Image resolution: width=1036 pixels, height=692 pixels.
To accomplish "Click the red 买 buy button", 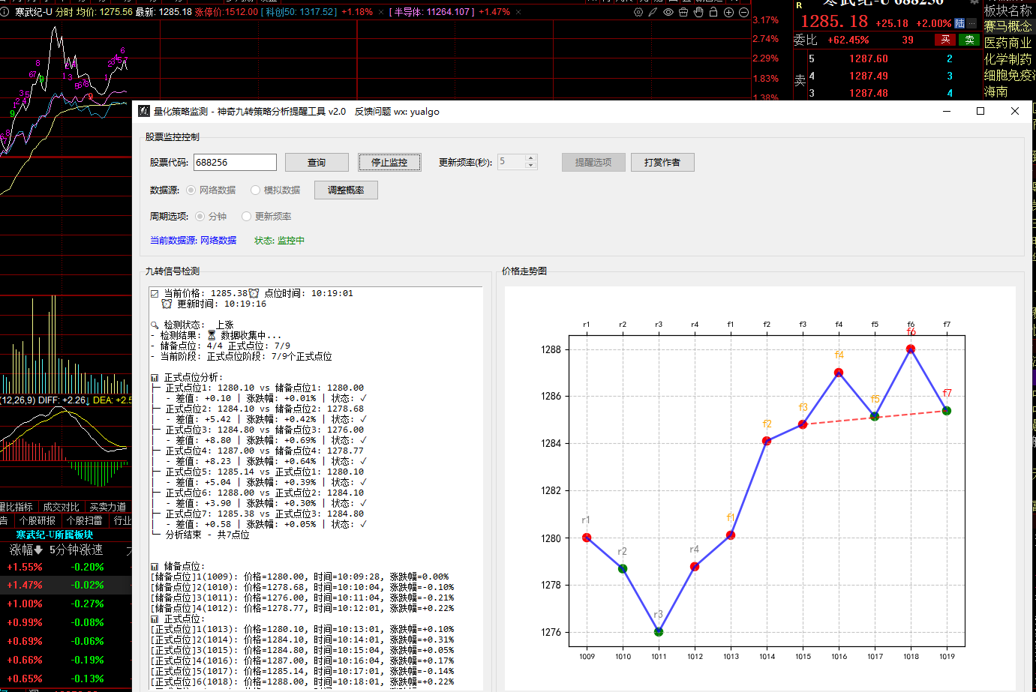I will click(x=944, y=40).
